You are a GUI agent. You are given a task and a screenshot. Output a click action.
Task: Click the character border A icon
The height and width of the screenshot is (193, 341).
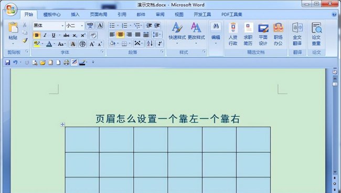click(x=100, y=26)
